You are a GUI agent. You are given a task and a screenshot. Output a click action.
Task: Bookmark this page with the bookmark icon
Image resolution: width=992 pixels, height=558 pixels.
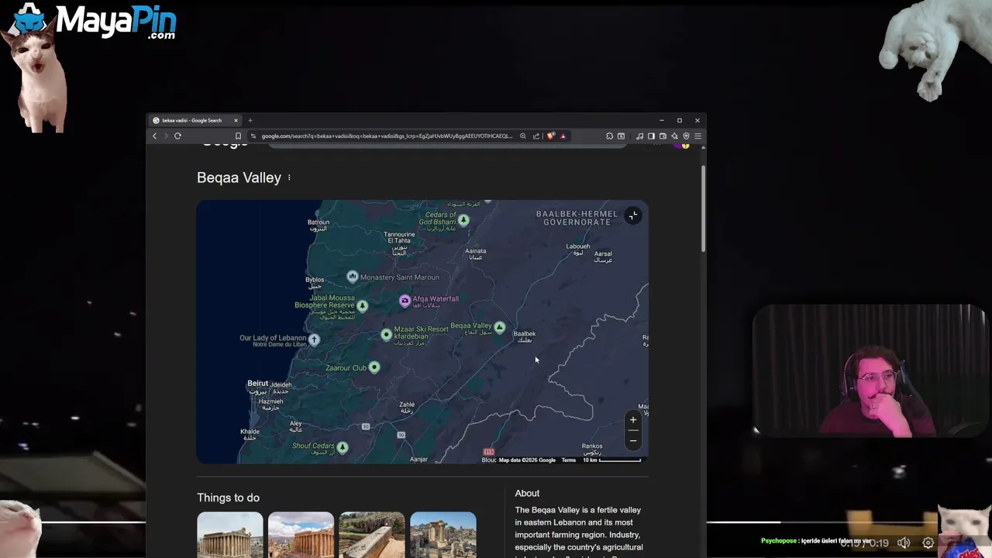(x=238, y=136)
